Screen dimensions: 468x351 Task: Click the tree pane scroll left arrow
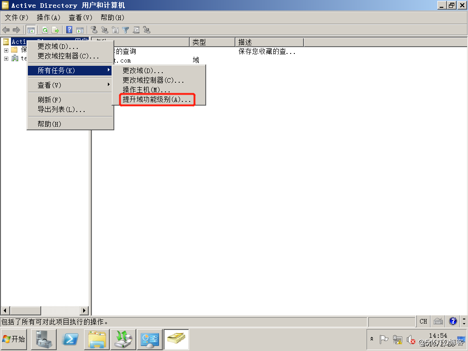pyautogui.click(x=5, y=310)
